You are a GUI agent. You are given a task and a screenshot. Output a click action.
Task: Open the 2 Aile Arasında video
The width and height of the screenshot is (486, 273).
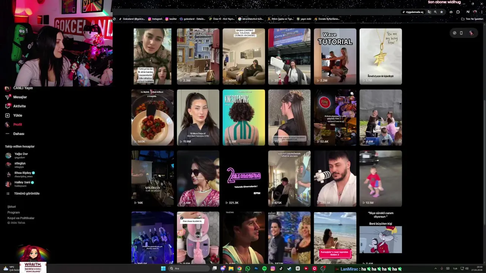point(244,179)
